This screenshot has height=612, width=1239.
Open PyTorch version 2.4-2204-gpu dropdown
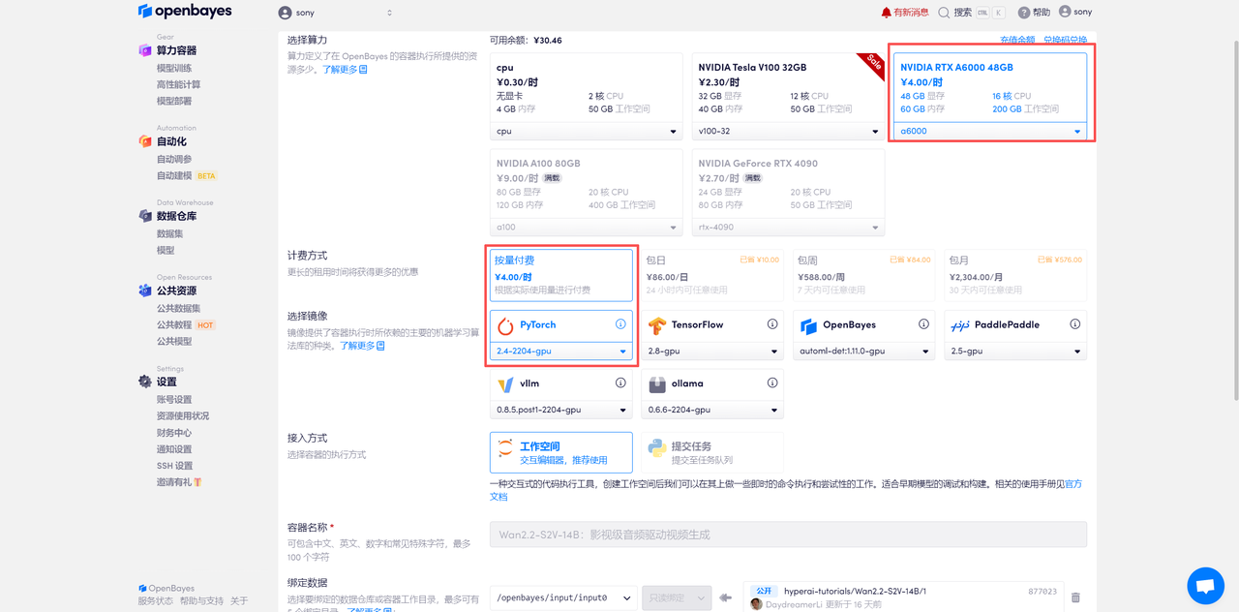561,352
